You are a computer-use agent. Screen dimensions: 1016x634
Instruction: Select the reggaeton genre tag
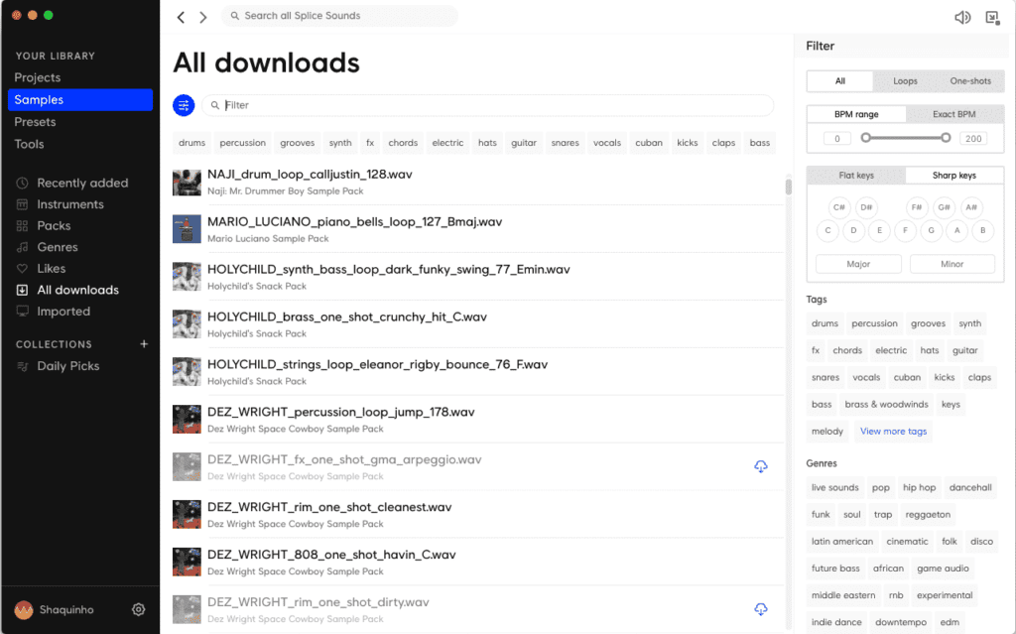[928, 515]
